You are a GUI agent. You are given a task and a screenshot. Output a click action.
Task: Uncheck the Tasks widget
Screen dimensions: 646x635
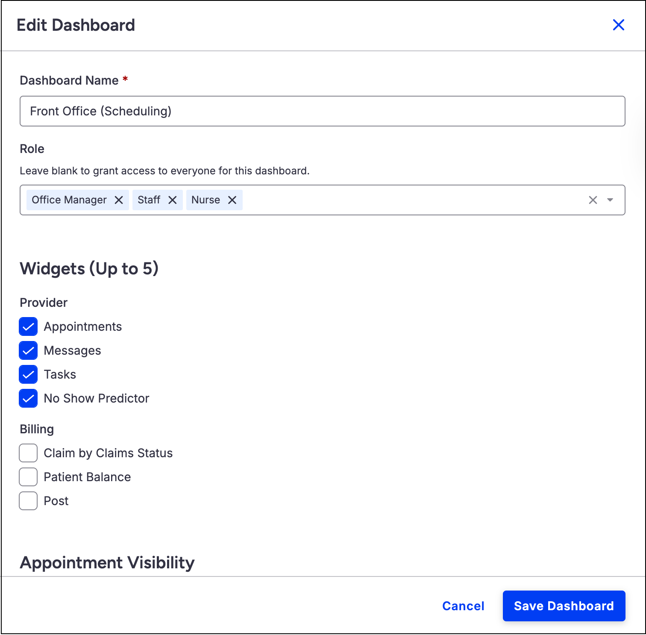click(x=28, y=374)
